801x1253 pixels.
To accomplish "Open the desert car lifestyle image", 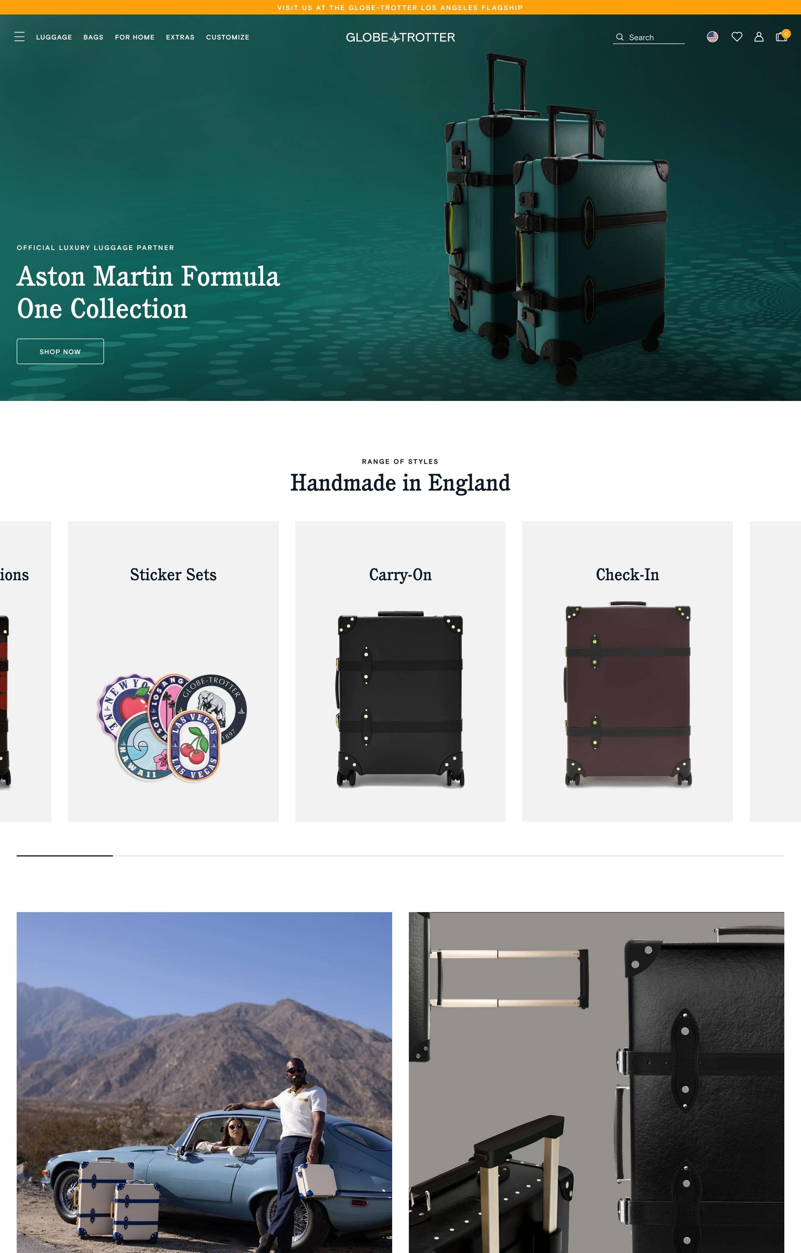I will coord(204,1082).
